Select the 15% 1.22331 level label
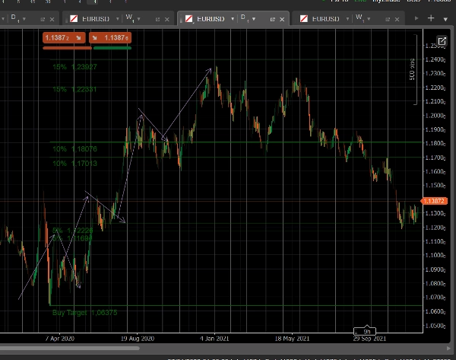Screen dimensions: 456x360 74,89
